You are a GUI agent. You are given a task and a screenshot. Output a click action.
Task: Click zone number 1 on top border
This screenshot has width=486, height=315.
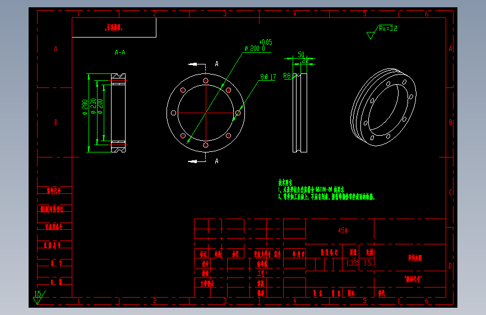[x=78, y=13]
